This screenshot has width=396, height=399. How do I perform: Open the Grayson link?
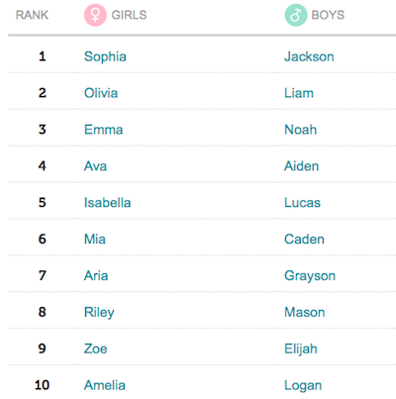point(310,276)
